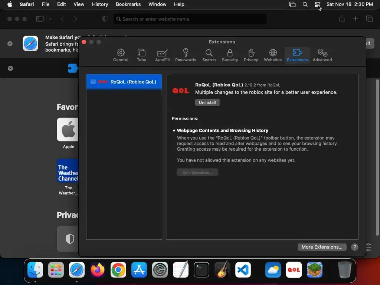Viewport: 380px width, 285px height.
Task: Open More Extensions in the App Store
Action: pyautogui.click(x=322, y=247)
